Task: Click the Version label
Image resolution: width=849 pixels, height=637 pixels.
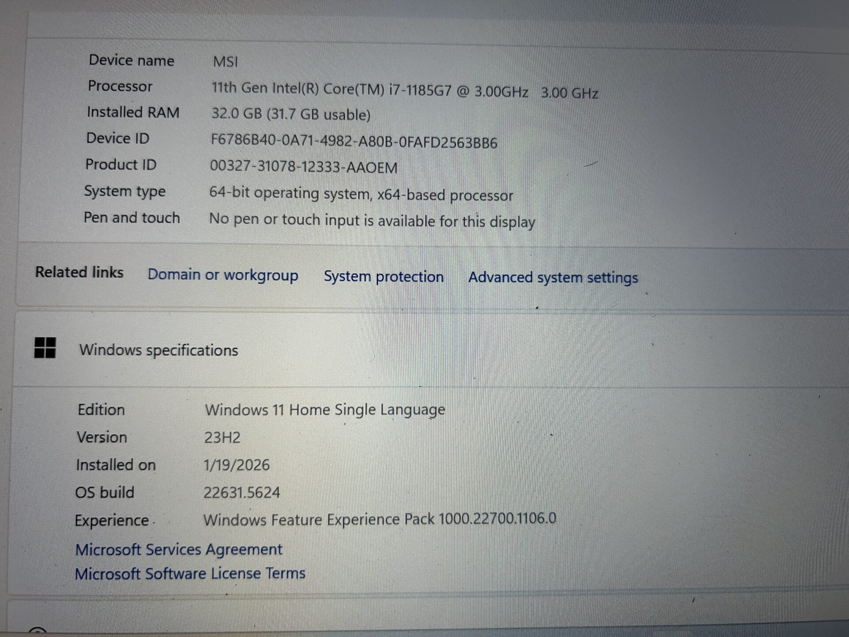Action: click(x=102, y=437)
